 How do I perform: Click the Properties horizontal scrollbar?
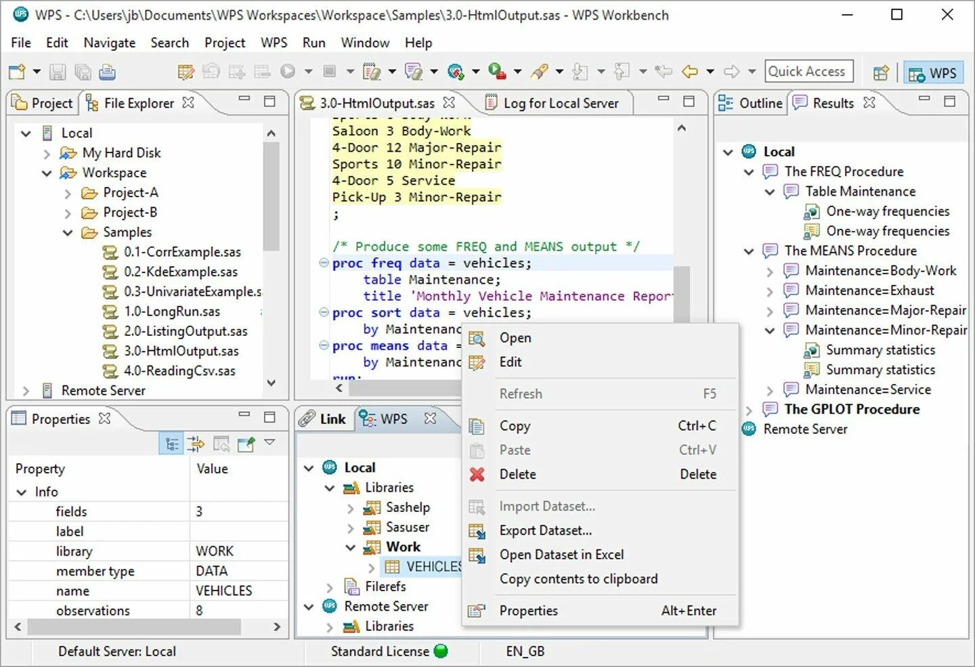(134, 627)
